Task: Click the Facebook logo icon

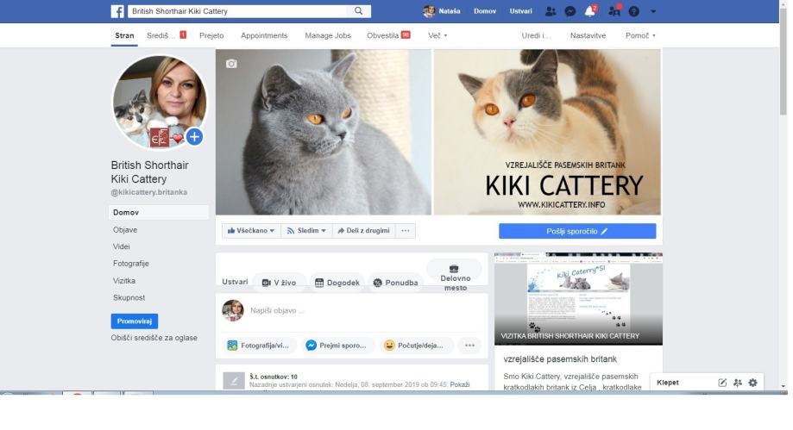Action: pos(117,11)
